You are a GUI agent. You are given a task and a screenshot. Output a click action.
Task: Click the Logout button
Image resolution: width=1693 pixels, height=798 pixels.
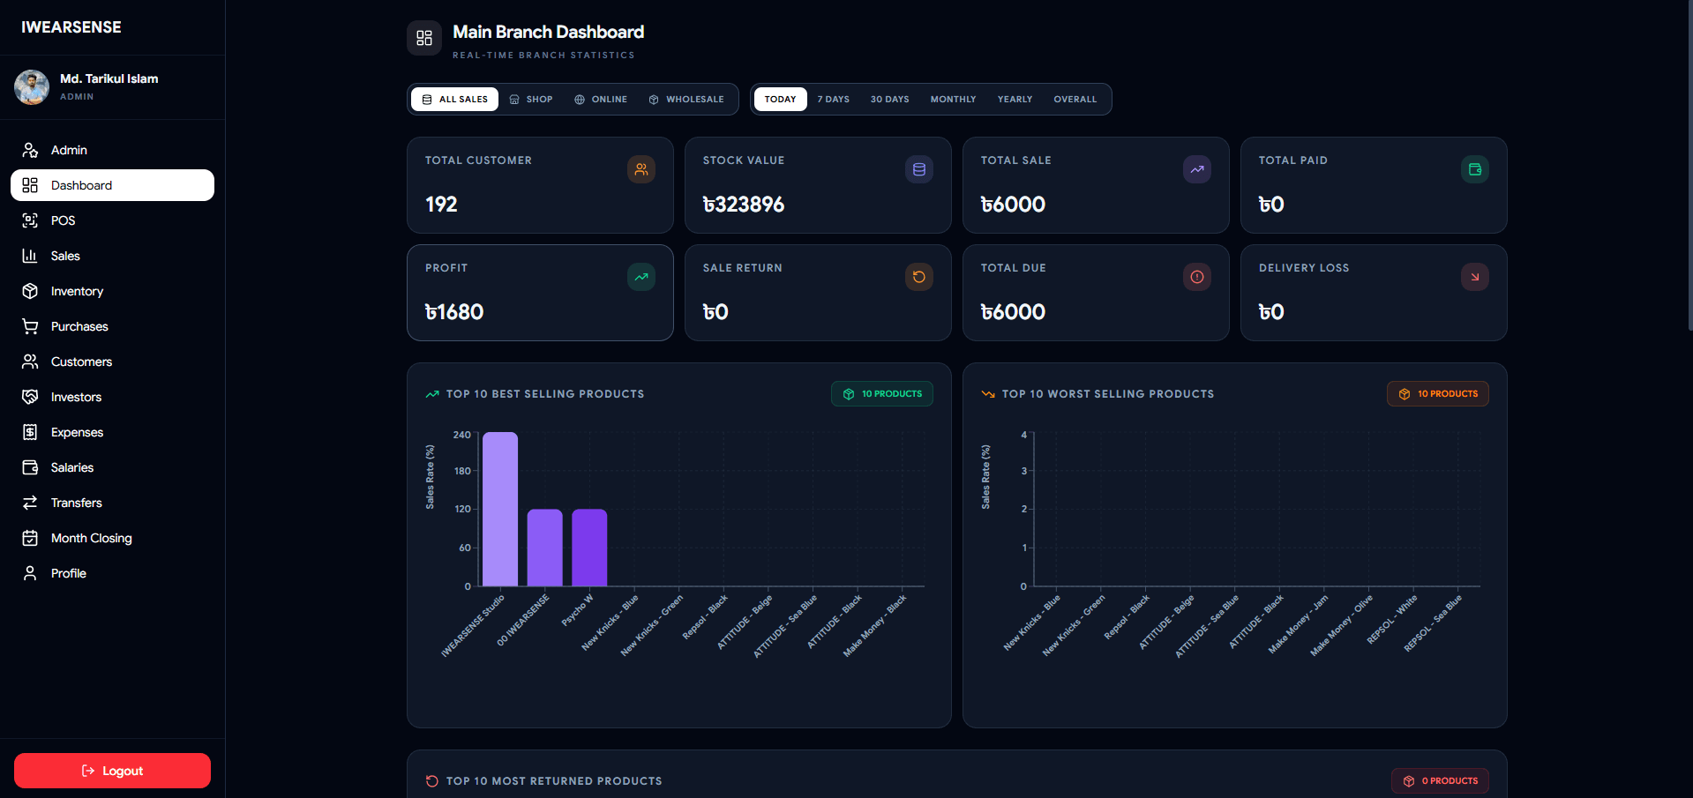pos(112,771)
